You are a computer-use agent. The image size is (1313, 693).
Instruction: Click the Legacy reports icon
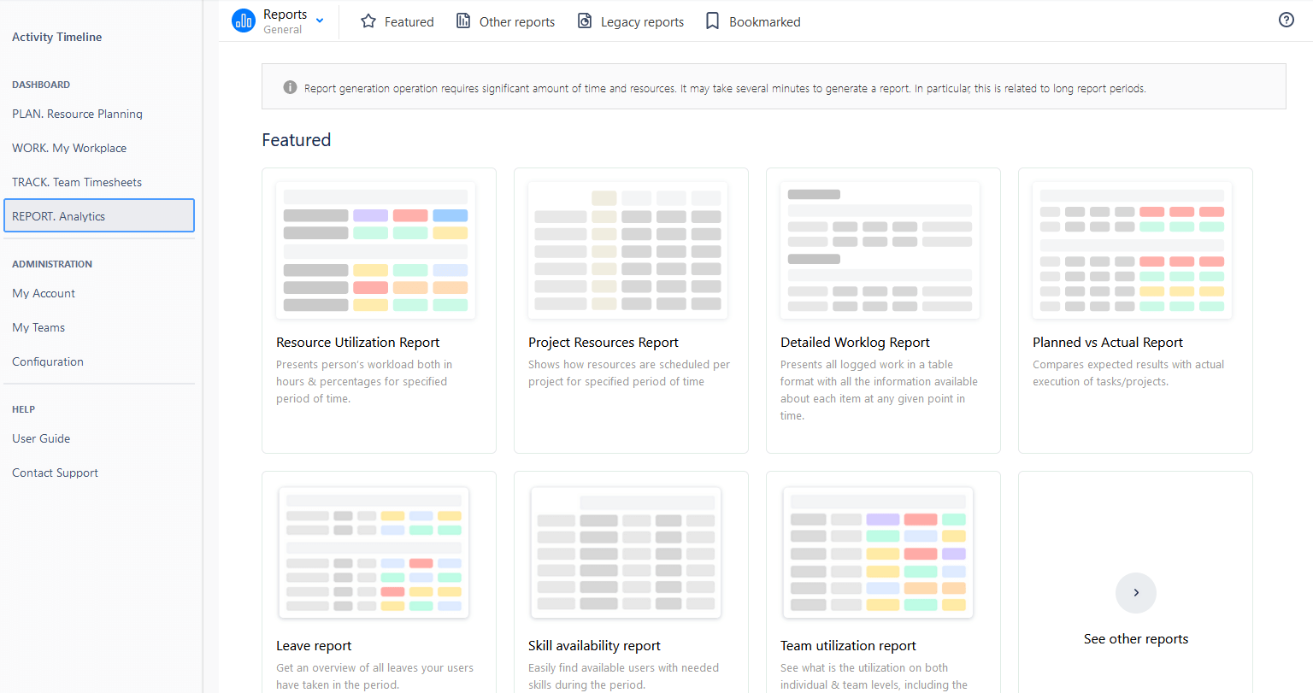(585, 21)
